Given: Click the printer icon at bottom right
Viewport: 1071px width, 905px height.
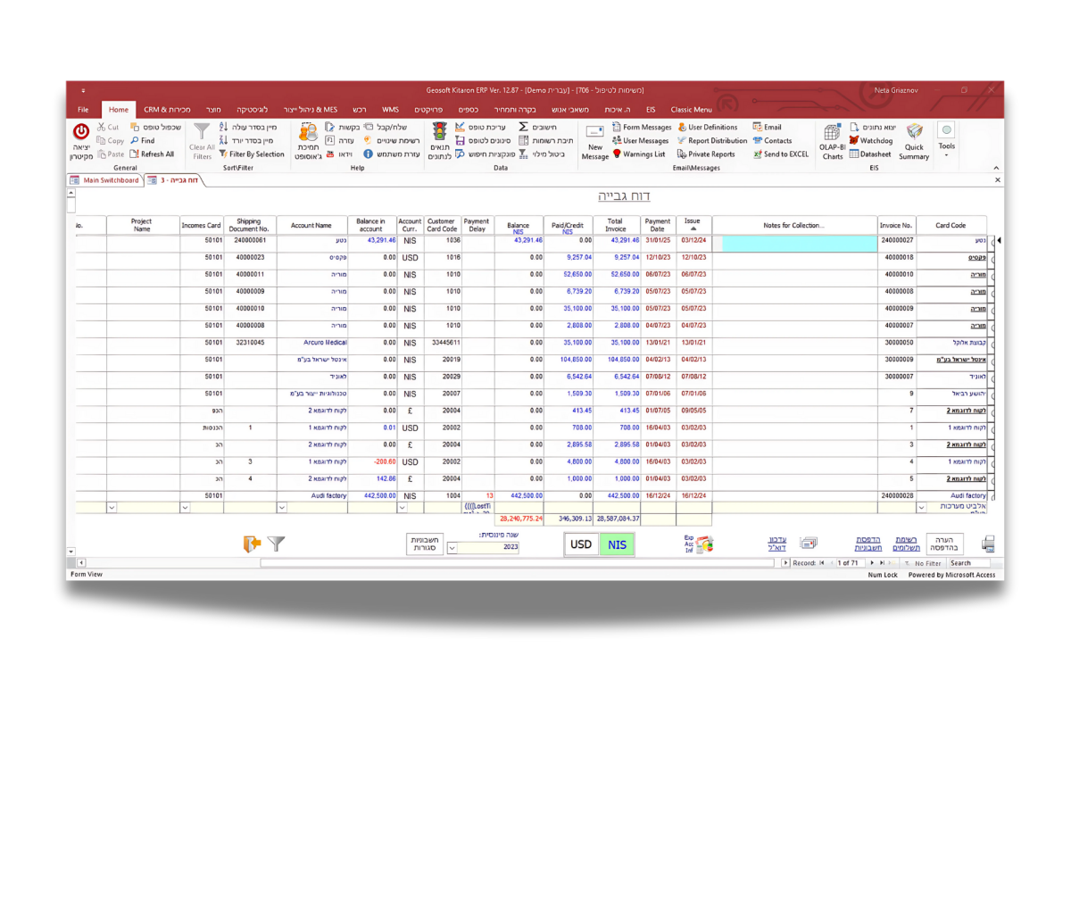Looking at the screenshot, I should [x=988, y=544].
